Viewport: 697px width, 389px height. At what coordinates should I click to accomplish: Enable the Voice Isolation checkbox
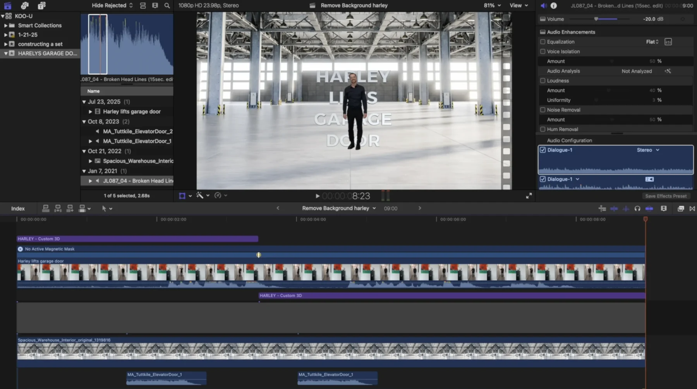[x=542, y=51]
